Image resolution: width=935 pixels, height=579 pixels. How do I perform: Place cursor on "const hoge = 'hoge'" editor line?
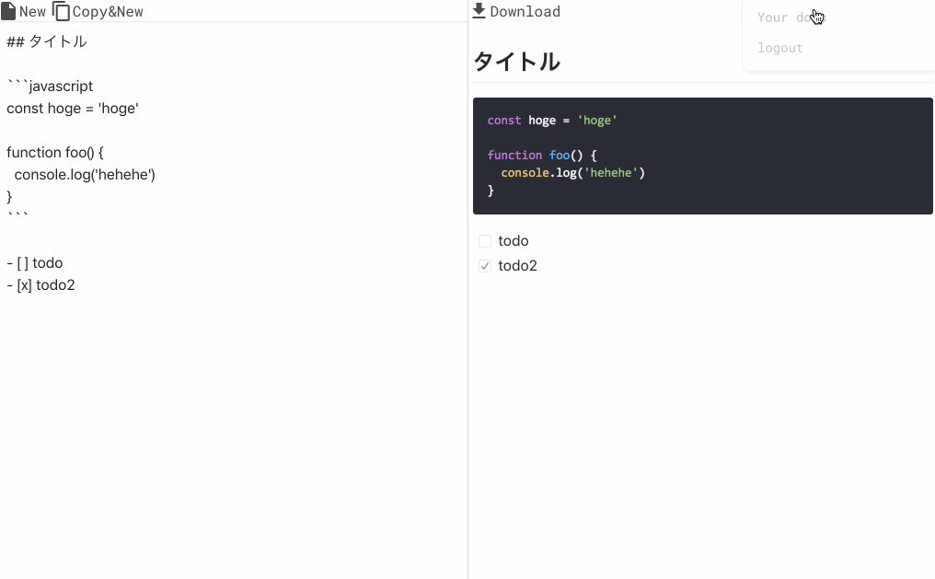[73, 108]
